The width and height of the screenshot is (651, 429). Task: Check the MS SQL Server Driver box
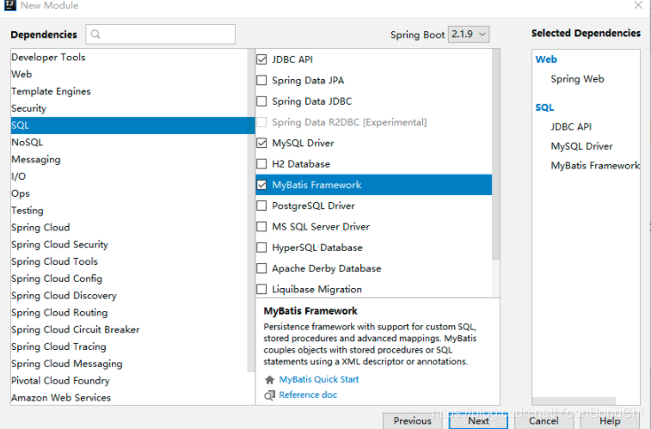[x=261, y=226]
